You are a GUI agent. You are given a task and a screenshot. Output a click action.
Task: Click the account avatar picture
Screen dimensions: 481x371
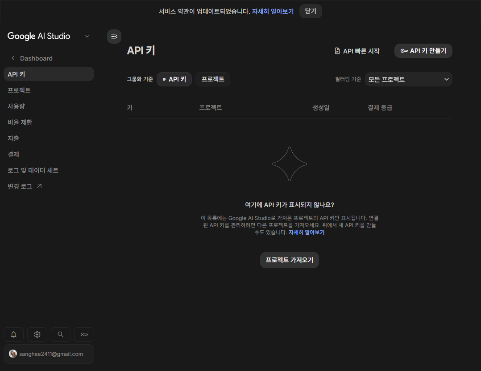tap(13, 354)
